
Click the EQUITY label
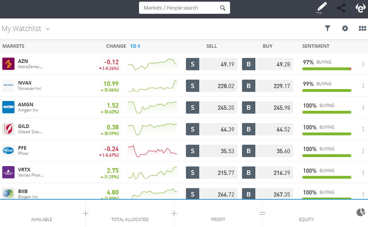306,219
